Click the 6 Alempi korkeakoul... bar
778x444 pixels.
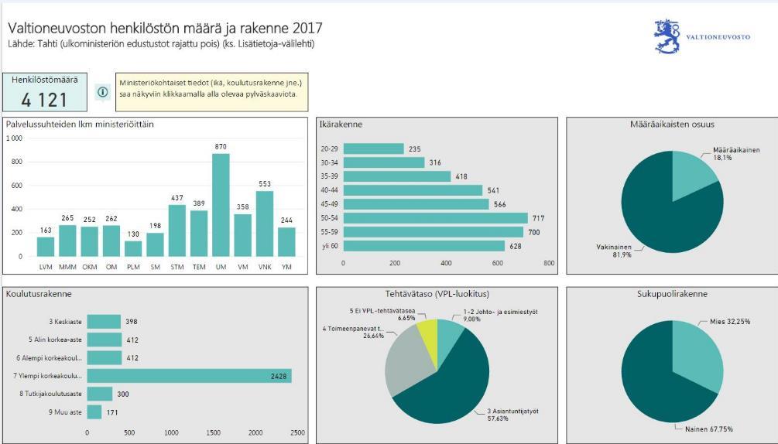tap(105, 358)
